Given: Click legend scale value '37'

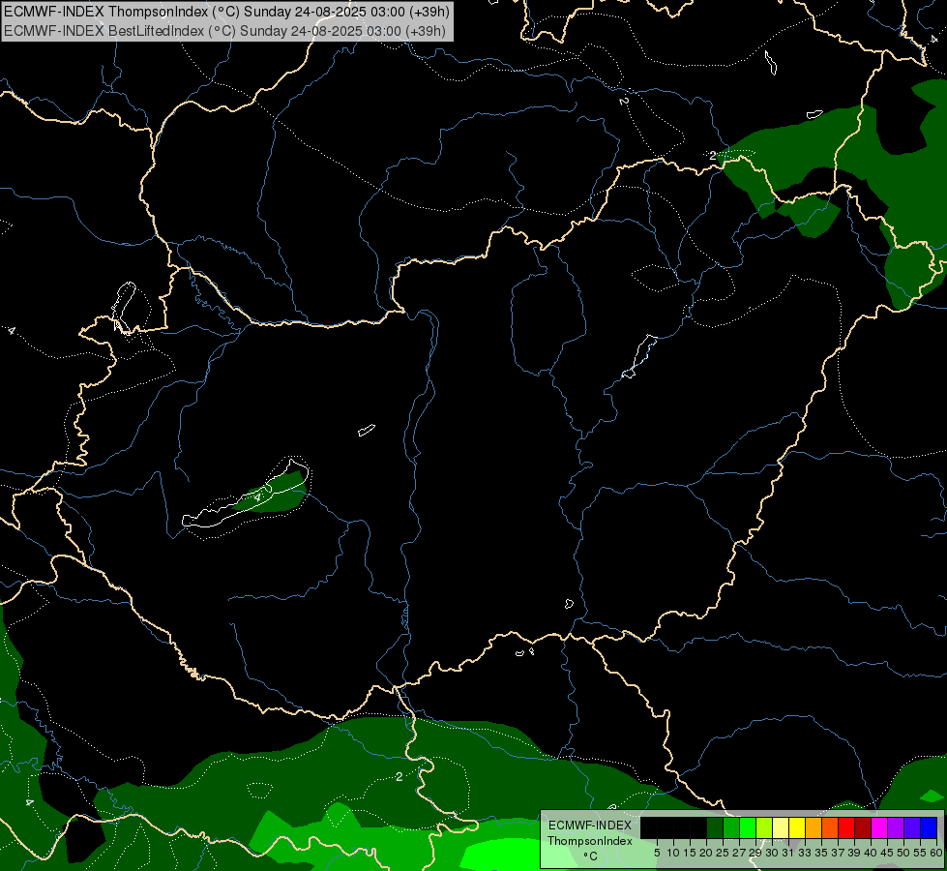Looking at the screenshot, I should (x=838, y=853).
